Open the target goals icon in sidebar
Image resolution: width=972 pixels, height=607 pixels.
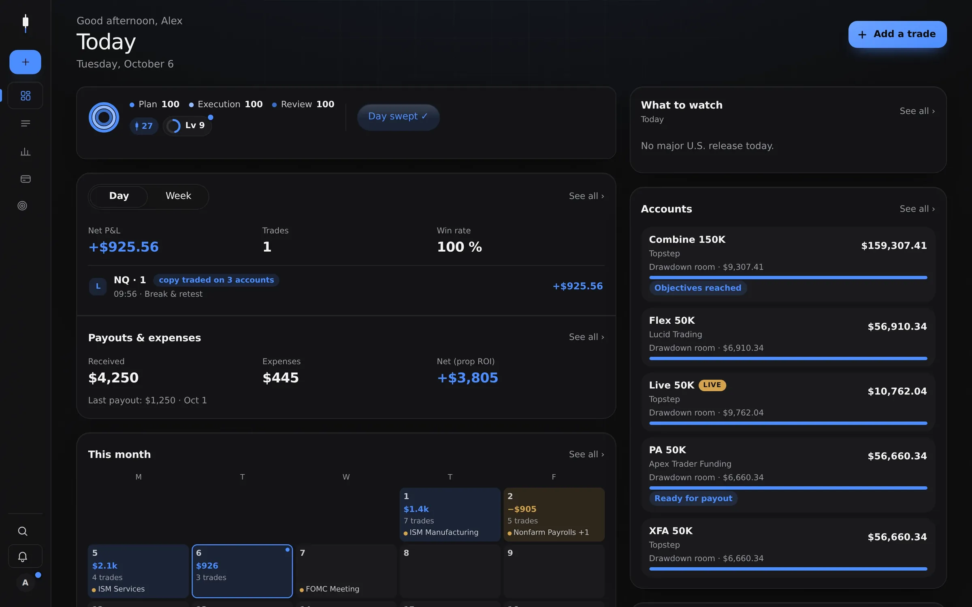22,206
